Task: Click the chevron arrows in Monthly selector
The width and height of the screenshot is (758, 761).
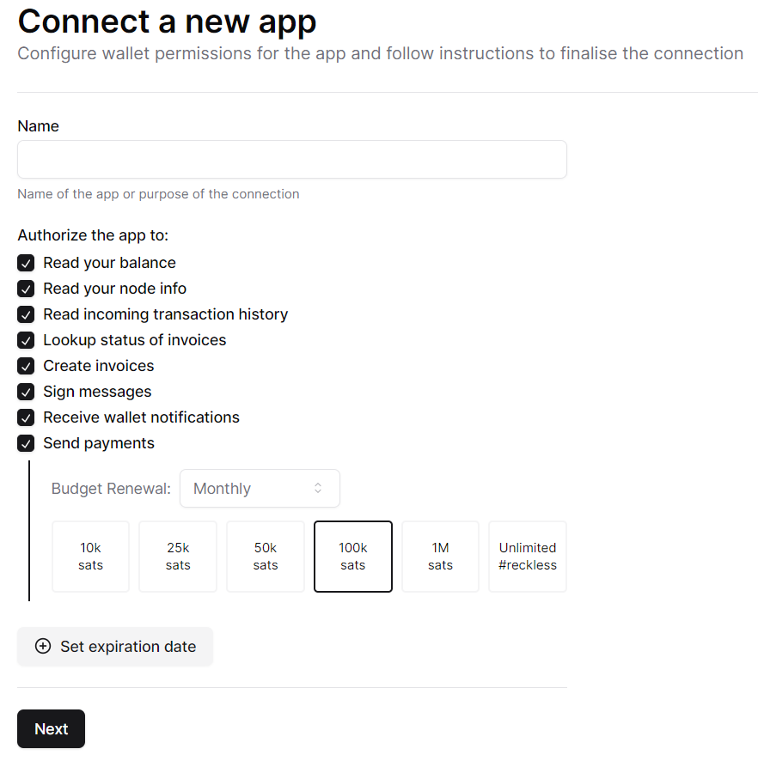Action: click(318, 489)
